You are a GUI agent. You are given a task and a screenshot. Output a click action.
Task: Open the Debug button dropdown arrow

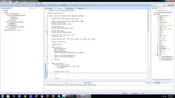pyautogui.click(x=38, y=5)
